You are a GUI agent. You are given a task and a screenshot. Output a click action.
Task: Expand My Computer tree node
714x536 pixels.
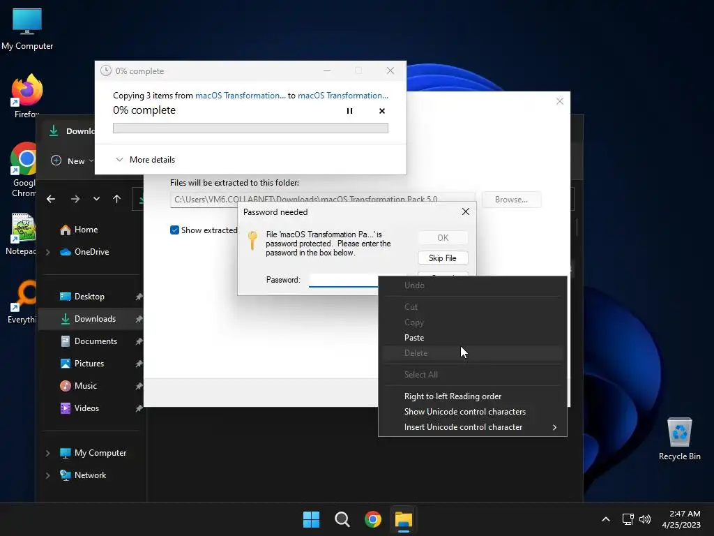pyautogui.click(x=48, y=453)
